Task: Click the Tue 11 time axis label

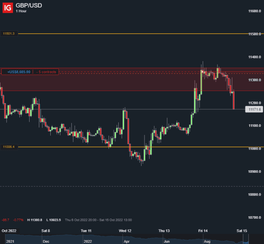Action: pos(86,231)
